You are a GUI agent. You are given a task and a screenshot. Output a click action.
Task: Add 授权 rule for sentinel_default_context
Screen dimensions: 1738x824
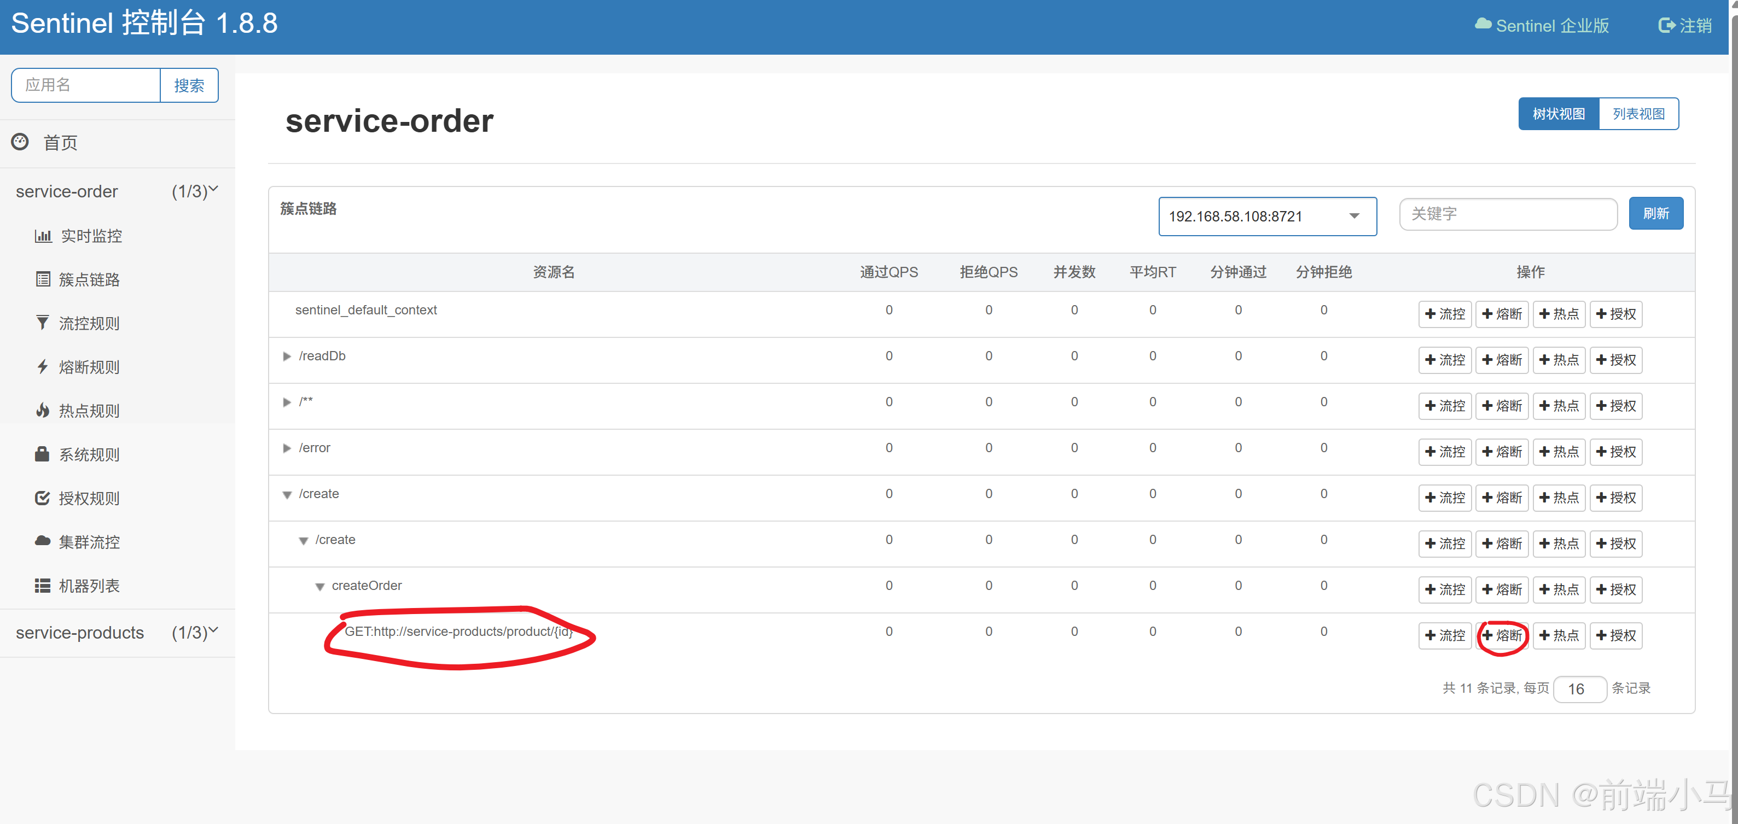[x=1616, y=314]
